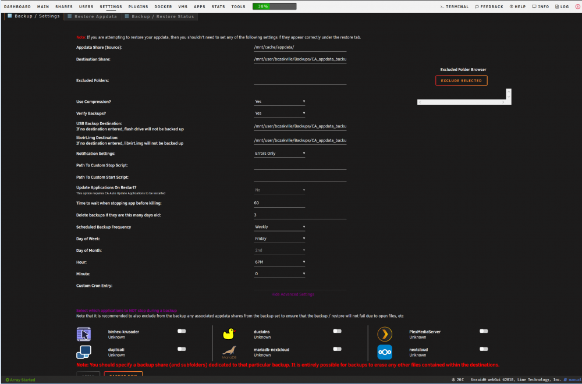Screen dimensions: 582x384
Task: Click the Array Started status indicator
Action: pos(20,379)
